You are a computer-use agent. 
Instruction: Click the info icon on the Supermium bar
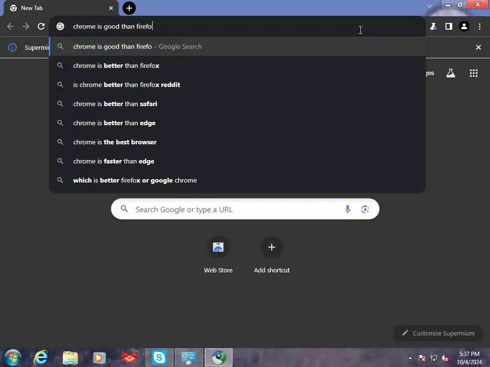coord(12,47)
